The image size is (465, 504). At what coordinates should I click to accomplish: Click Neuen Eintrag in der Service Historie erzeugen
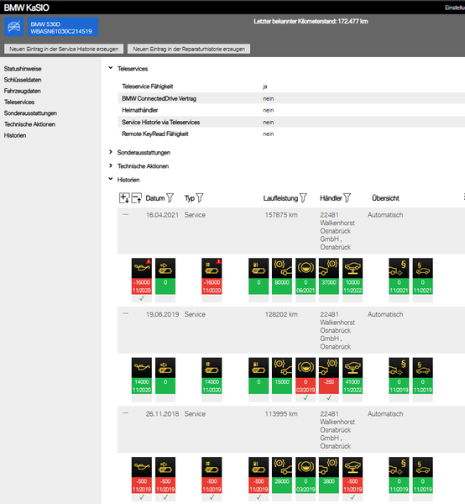(64, 49)
